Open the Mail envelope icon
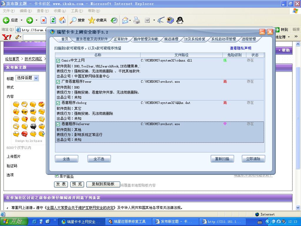 point(125,20)
